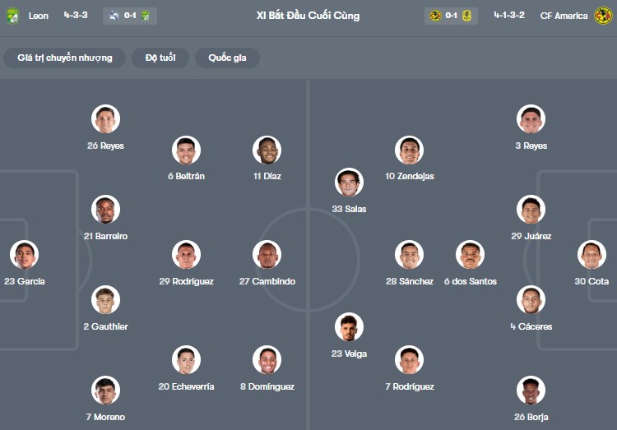Screen dimensions: 617x430
Task: Click the Leon team name
Action: [38, 16]
